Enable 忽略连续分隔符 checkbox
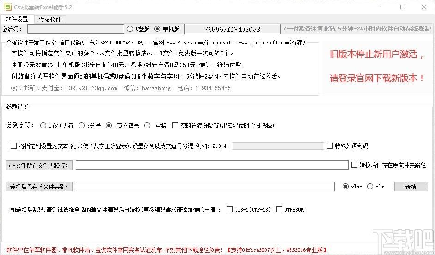Viewport: 435px width, 255px height. 175,126
